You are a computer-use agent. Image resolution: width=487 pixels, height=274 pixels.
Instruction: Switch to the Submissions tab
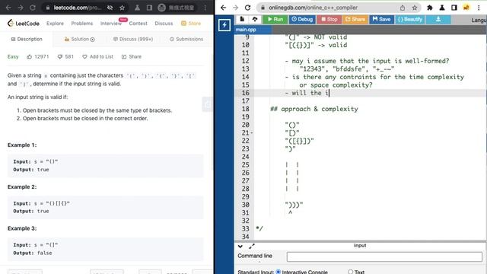pos(186,39)
